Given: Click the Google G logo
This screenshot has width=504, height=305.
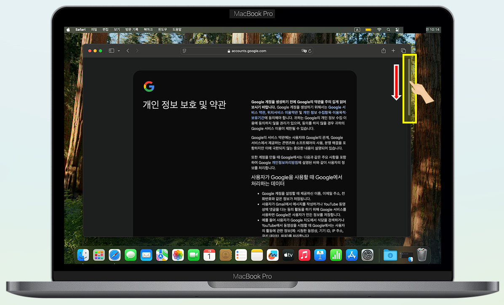Looking at the screenshot, I should (x=149, y=86).
